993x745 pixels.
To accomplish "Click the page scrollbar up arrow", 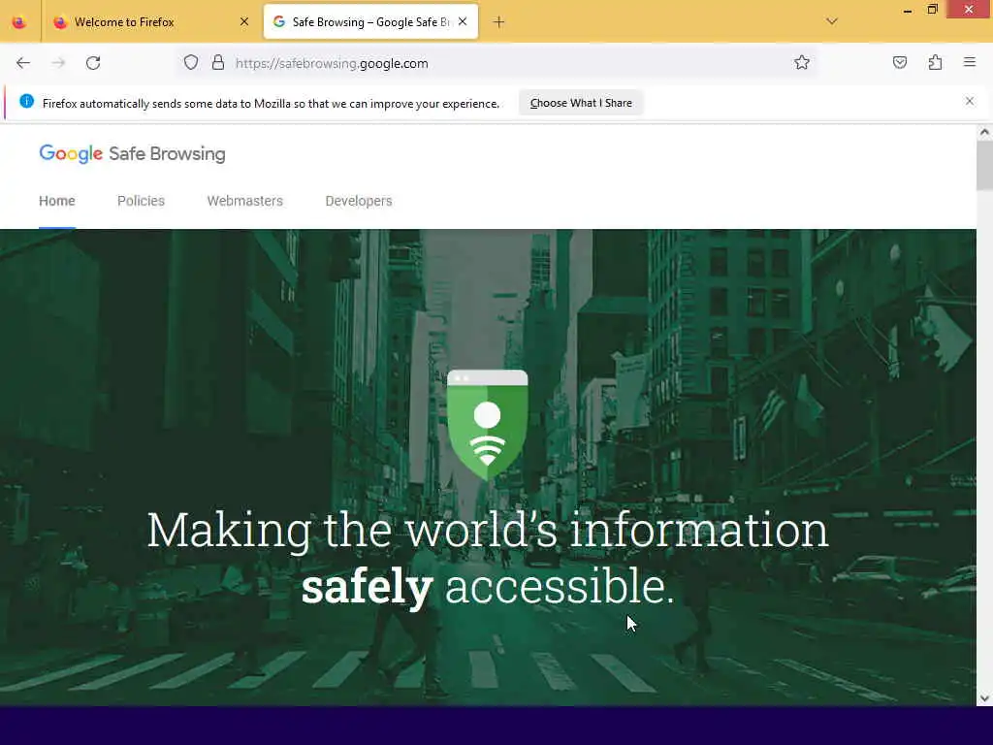I will pyautogui.click(x=984, y=132).
